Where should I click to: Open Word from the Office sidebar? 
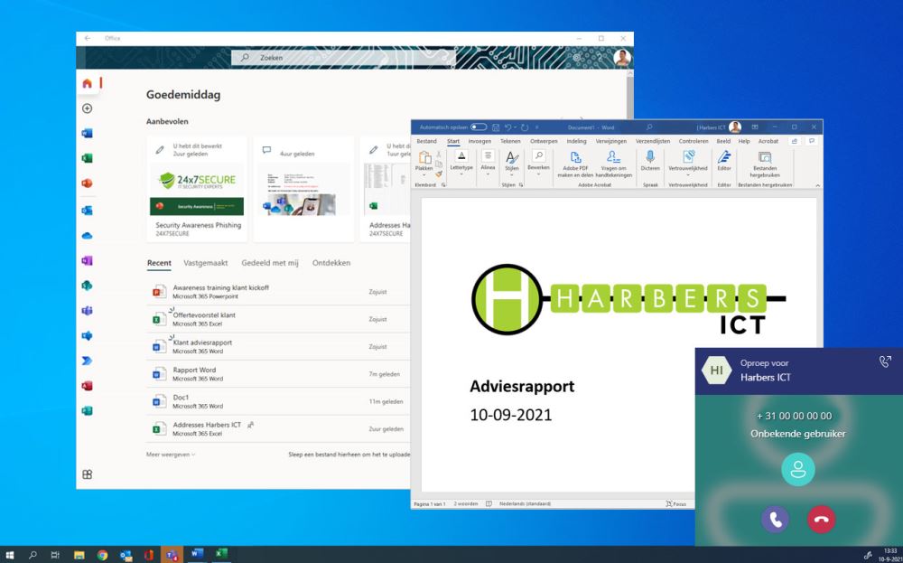click(87, 133)
